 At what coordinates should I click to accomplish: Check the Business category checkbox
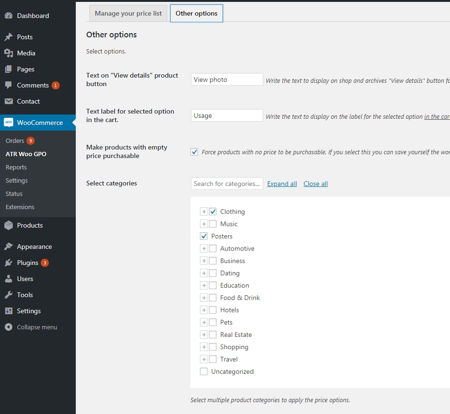(x=213, y=261)
